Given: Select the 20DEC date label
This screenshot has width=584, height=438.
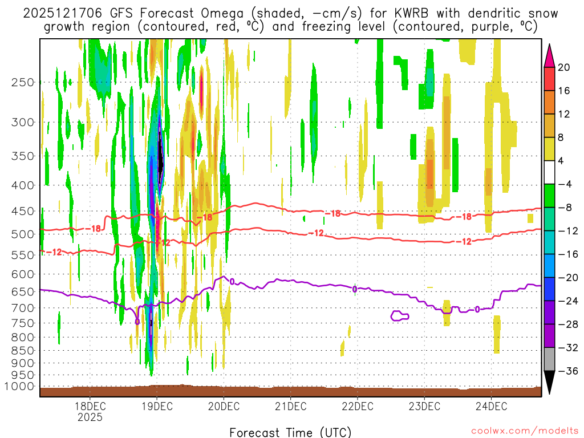Looking at the screenshot, I should click(224, 406).
